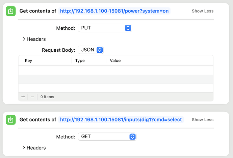Expand Headers in the power request action
This screenshot has height=158, width=233.
[34, 39]
